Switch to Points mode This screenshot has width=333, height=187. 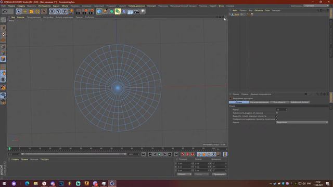click(3, 47)
